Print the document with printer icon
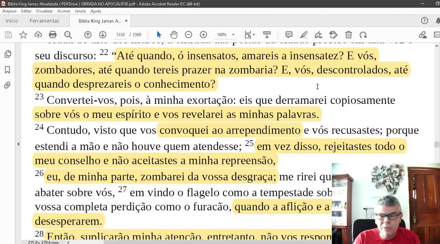440x244 pixels. (x=53, y=35)
